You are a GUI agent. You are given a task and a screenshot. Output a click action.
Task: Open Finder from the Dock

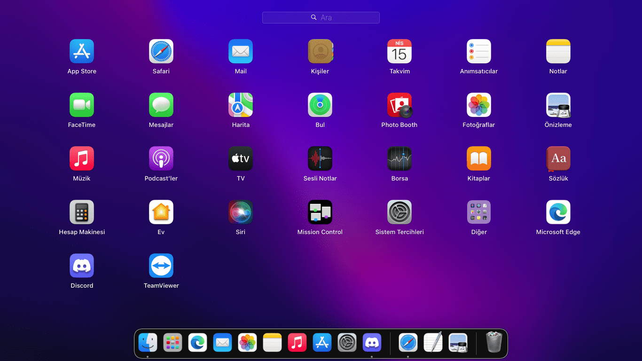(x=148, y=343)
